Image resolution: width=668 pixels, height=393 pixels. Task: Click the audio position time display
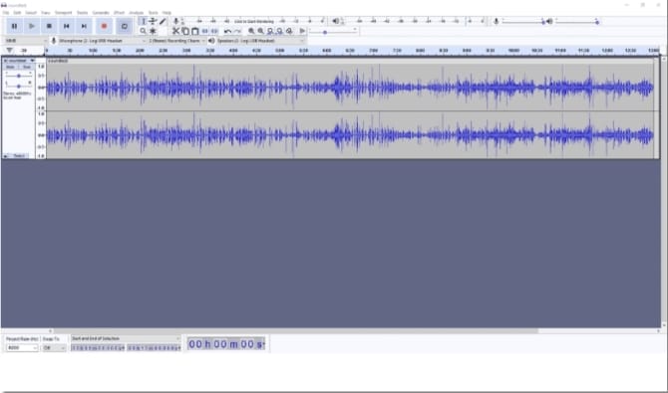(x=226, y=344)
